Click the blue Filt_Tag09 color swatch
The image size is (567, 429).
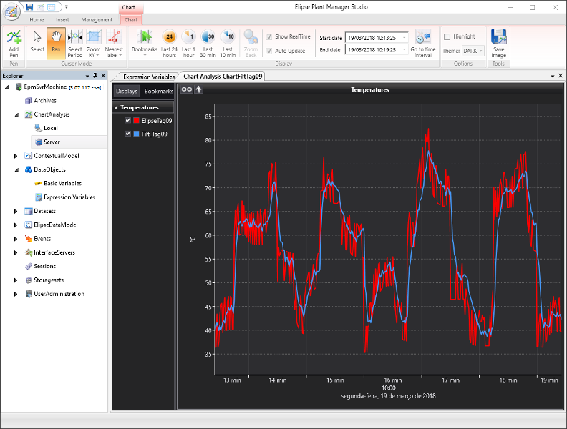136,134
